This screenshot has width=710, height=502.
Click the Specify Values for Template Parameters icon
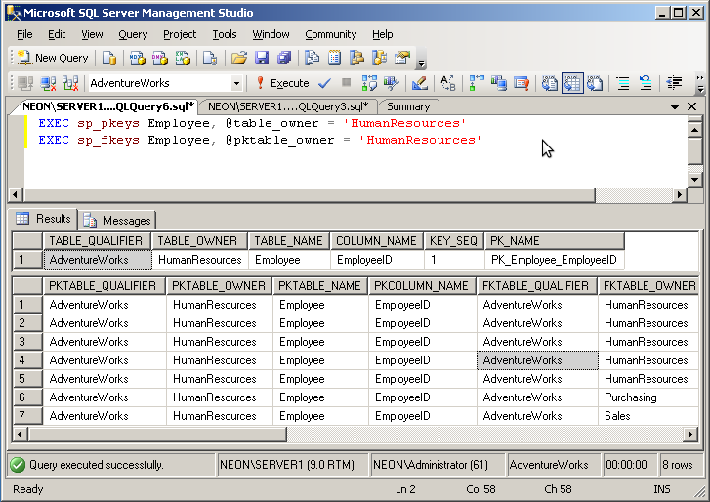448,83
